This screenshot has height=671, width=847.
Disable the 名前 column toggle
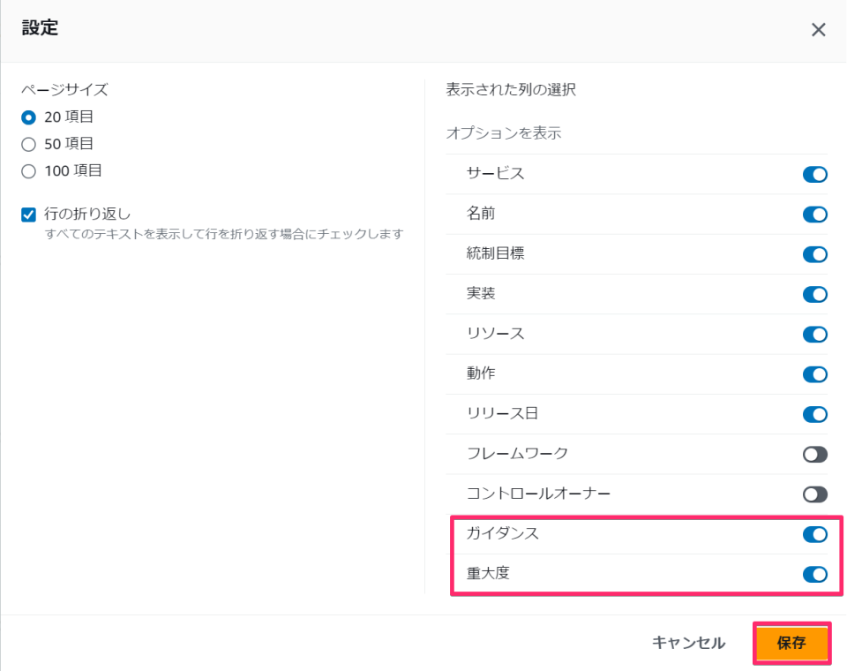[x=814, y=214]
